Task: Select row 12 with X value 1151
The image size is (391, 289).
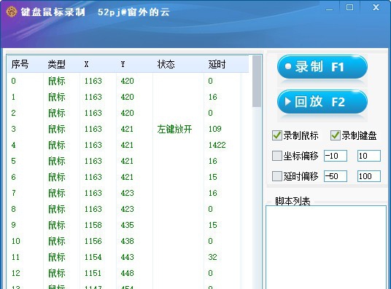Action: pyautogui.click(x=128, y=273)
